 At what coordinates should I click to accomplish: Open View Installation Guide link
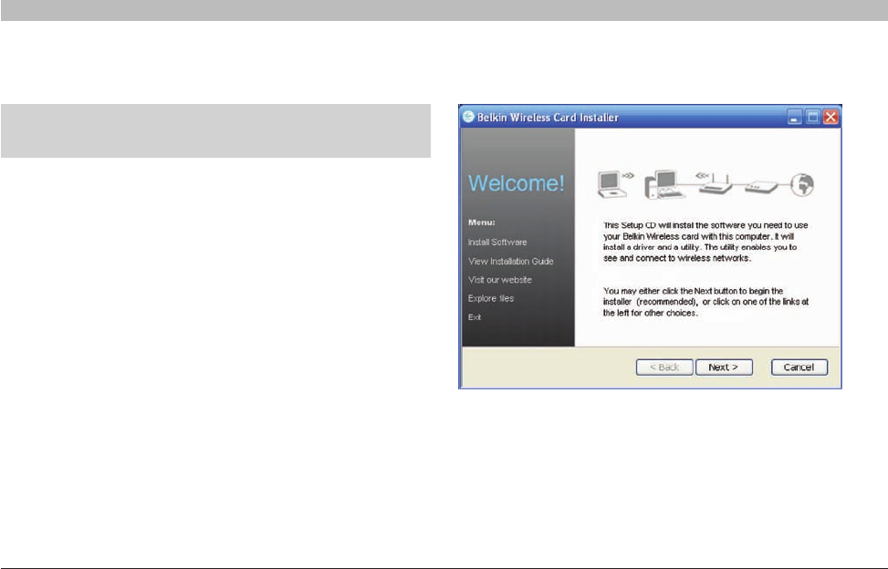click(x=511, y=262)
